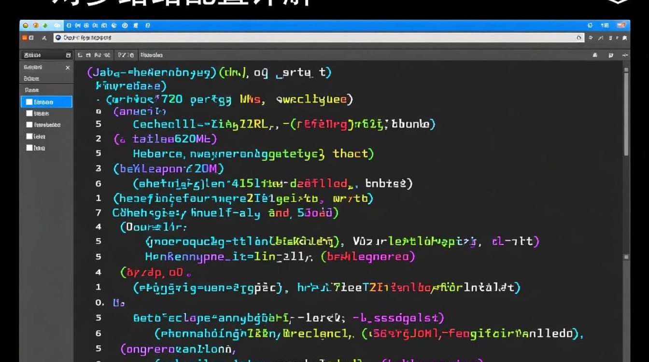Click the globe icon in the address bar

click(58, 38)
